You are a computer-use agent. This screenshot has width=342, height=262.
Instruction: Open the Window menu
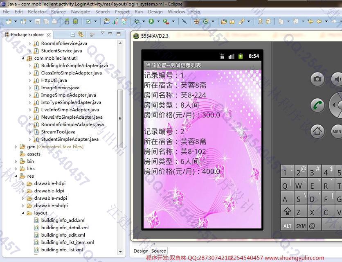click(176, 11)
